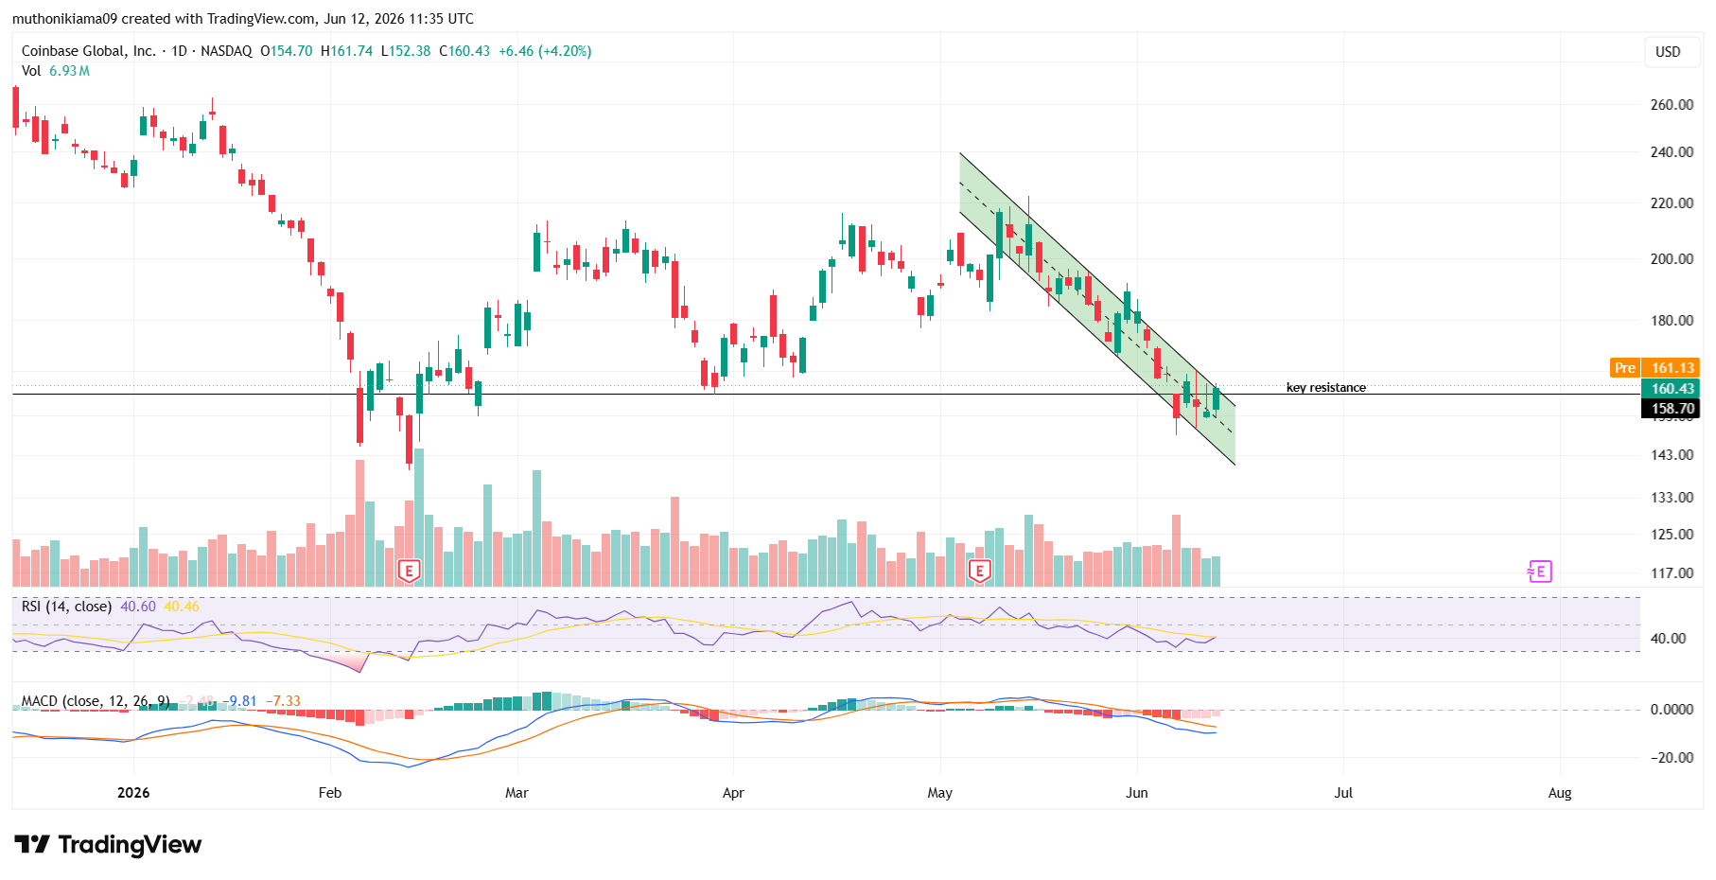Click the 260.00 price axis label
The width and height of the screenshot is (1716, 880).
[1672, 104]
